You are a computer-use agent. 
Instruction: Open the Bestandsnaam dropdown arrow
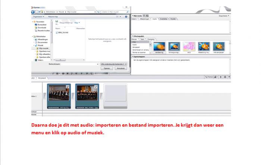[x=98, y=64]
